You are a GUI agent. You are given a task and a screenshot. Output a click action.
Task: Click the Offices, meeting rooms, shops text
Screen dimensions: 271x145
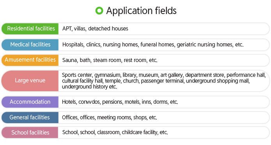(110, 118)
